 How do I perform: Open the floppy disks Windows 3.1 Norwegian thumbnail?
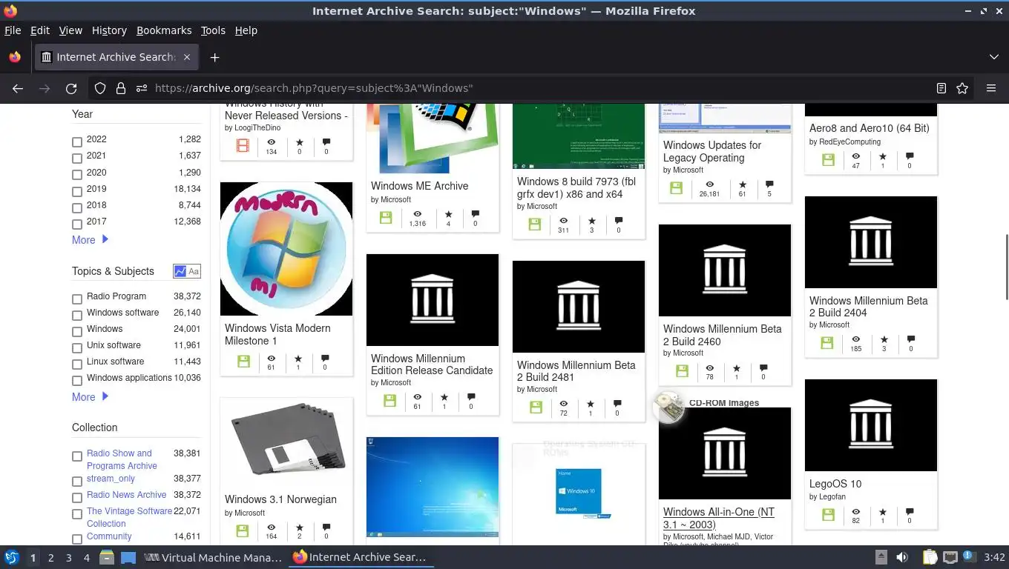286,443
